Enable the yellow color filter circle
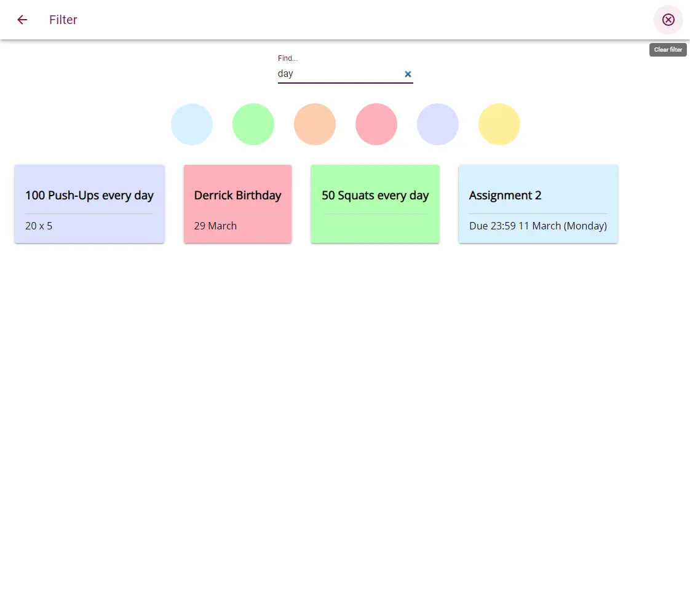Image resolution: width=690 pixels, height=596 pixels. click(499, 124)
